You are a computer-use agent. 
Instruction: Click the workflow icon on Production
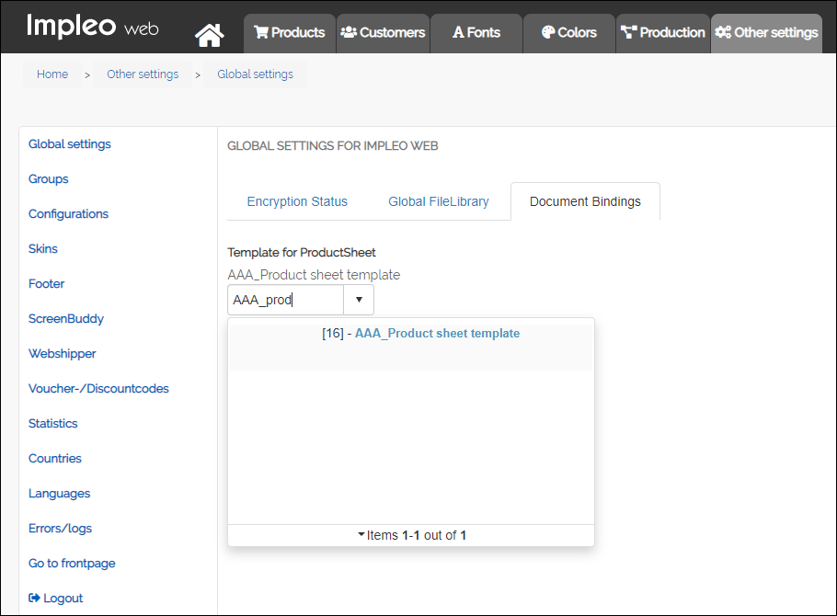pos(629,32)
